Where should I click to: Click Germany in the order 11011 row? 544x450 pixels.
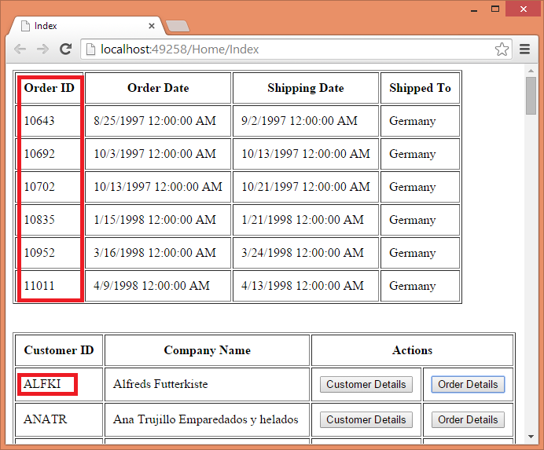point(413,286)
